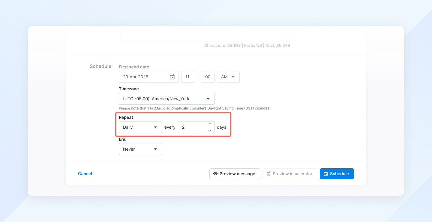432x222 pixels.
Task: Open the AM/PM dropdown
Action: tap(228, 77)
